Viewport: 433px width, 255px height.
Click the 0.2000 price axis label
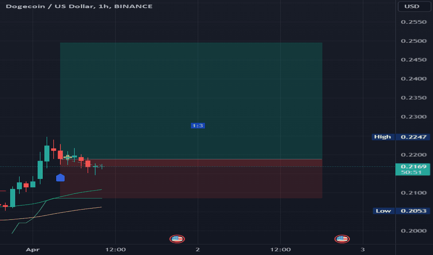pyautogui.click(x=413, y=231)
